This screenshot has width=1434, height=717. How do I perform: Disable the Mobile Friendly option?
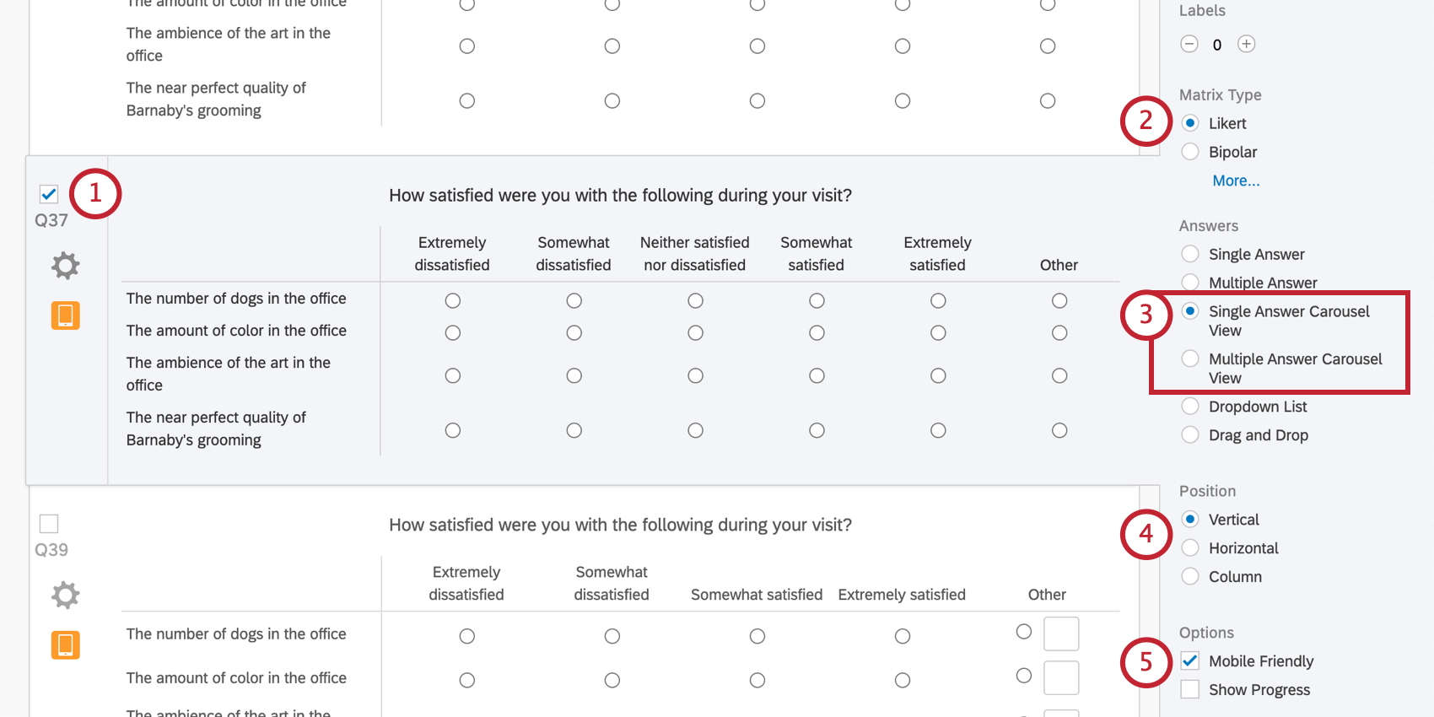[1190, 660]
